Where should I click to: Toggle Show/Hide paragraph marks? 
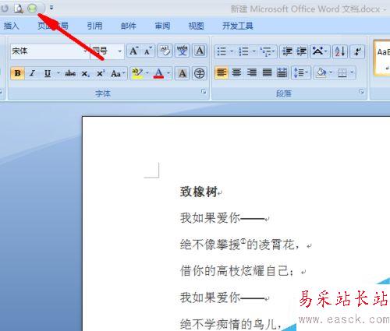[x=357, y=51]
